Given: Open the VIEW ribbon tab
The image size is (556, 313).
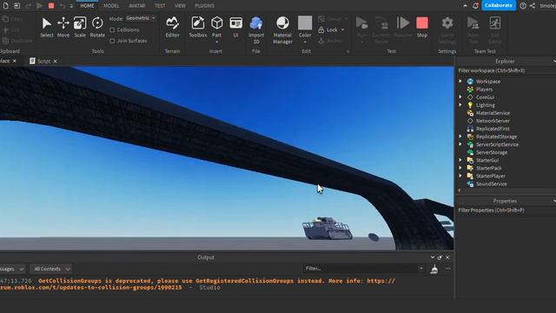Looking at the screenshot, I should pyautogui.click(x=180, y=6).
